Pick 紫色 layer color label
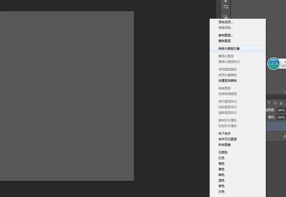Viewport: 286px width, 197px height. [221, 186]
